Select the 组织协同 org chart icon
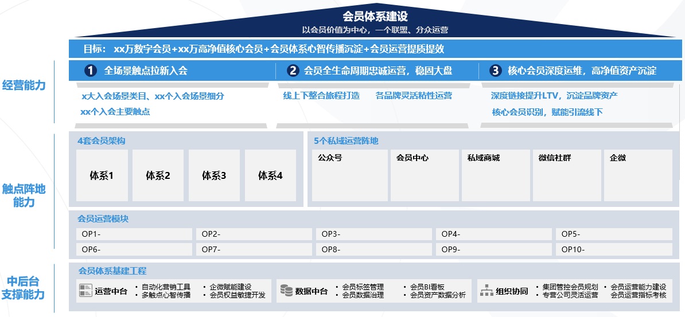Image resolution: width=685 pixels, height=317 pixels. 486,291
